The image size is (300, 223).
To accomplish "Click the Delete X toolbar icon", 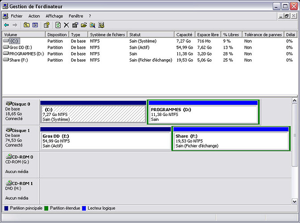I will [66, 25].
